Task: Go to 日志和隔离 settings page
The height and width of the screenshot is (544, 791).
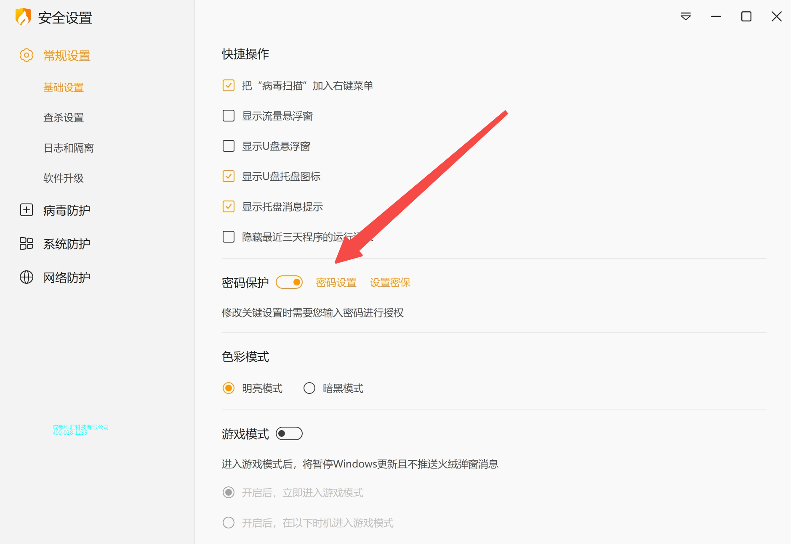Action: tap(69, 148)
